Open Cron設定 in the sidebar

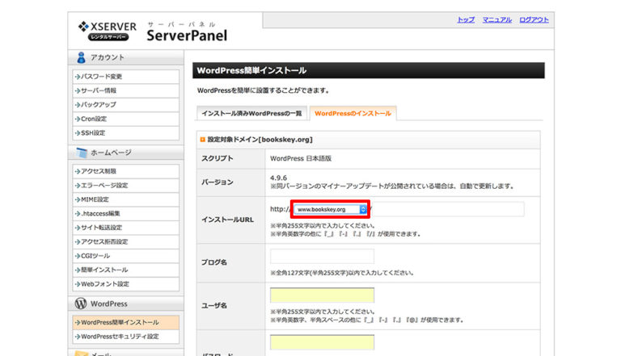click(x=126, y=119)
